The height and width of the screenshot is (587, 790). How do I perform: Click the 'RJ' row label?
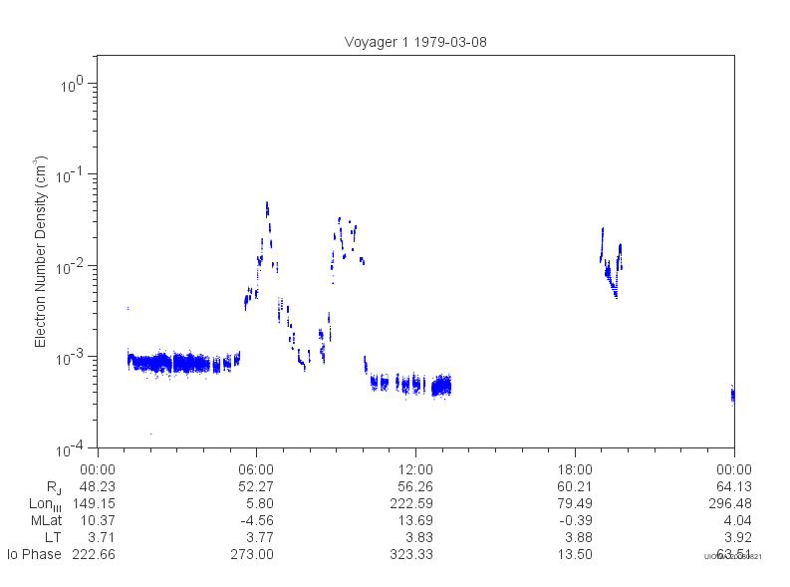point(54,487)
